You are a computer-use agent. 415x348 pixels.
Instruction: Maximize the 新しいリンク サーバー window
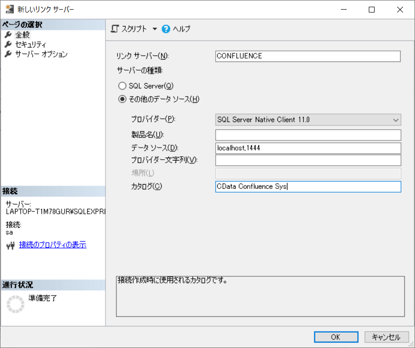372,10
